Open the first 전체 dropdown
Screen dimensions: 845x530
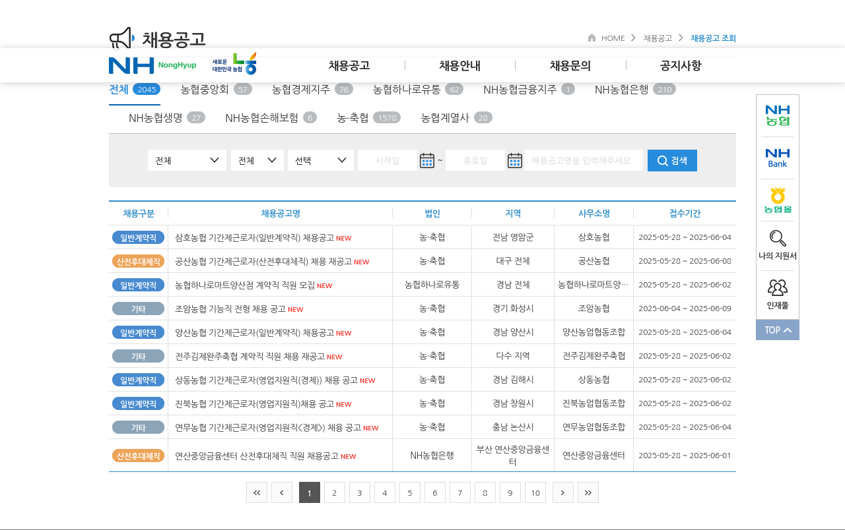click(187, 160)
